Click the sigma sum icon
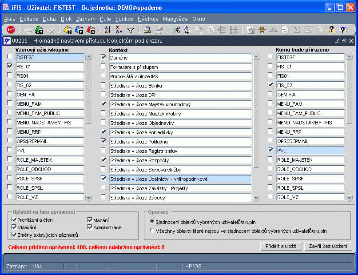 pyautogui.click(x=297, y=30)
